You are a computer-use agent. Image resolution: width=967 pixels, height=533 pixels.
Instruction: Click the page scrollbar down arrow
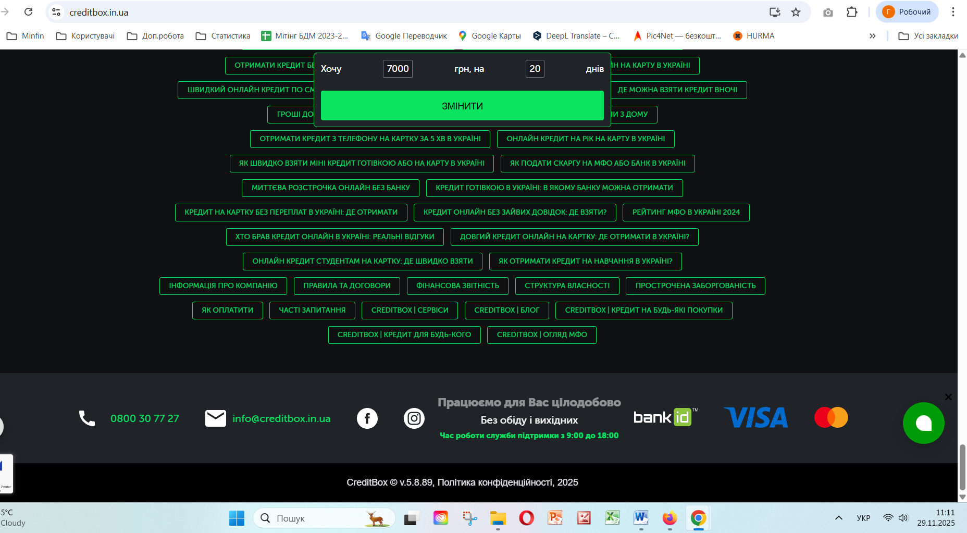tap(962, 498)
